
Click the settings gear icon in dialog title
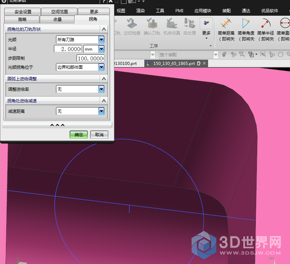(x=4, y=1)
